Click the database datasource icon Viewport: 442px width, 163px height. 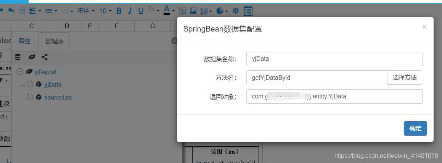(x=18, y=57)
